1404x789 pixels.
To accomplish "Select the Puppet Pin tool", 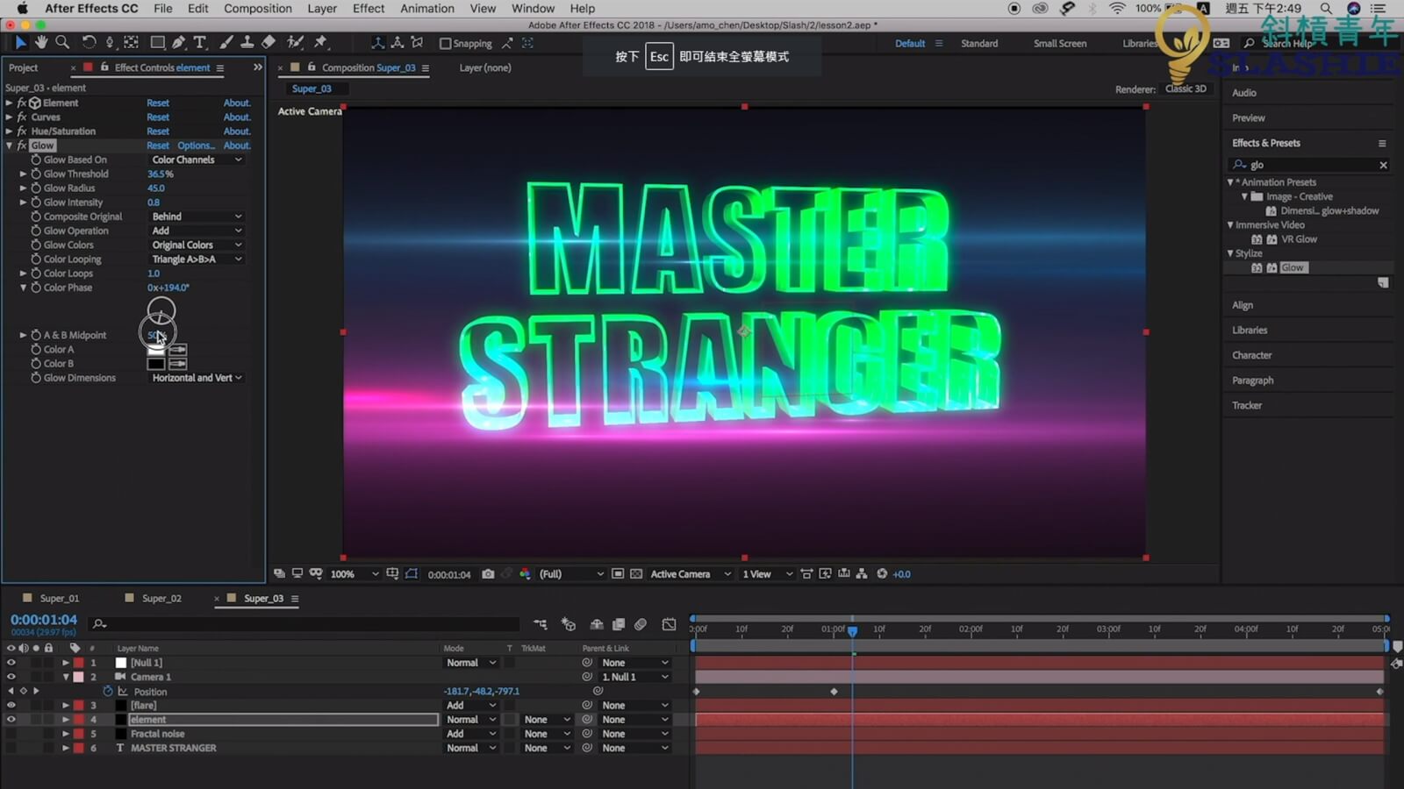I will click(321, 42).
